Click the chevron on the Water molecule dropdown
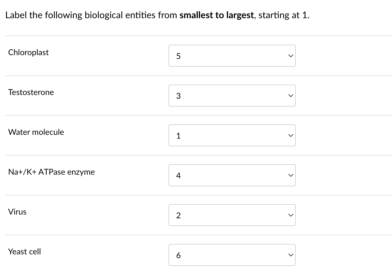This screenshot has width=392, height=276. 290,135
